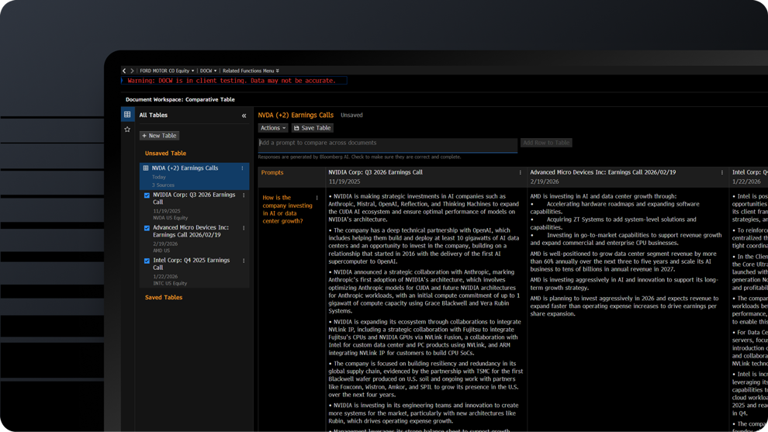The width and height of the screenshot is (768, 432).
Task: Open the All Tables grid view icon
Action: 127,115
